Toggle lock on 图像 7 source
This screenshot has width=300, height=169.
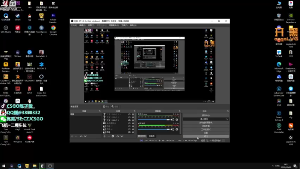133,126
